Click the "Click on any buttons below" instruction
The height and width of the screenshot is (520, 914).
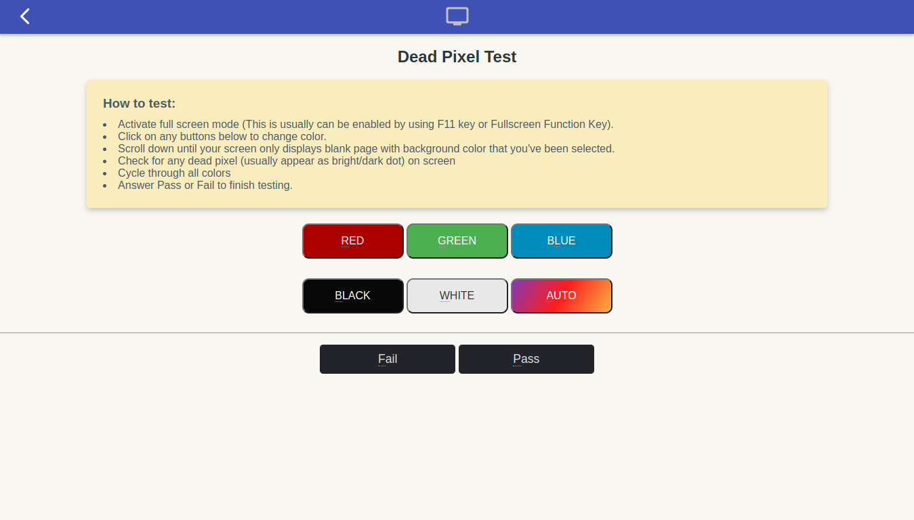click(222, 137)
